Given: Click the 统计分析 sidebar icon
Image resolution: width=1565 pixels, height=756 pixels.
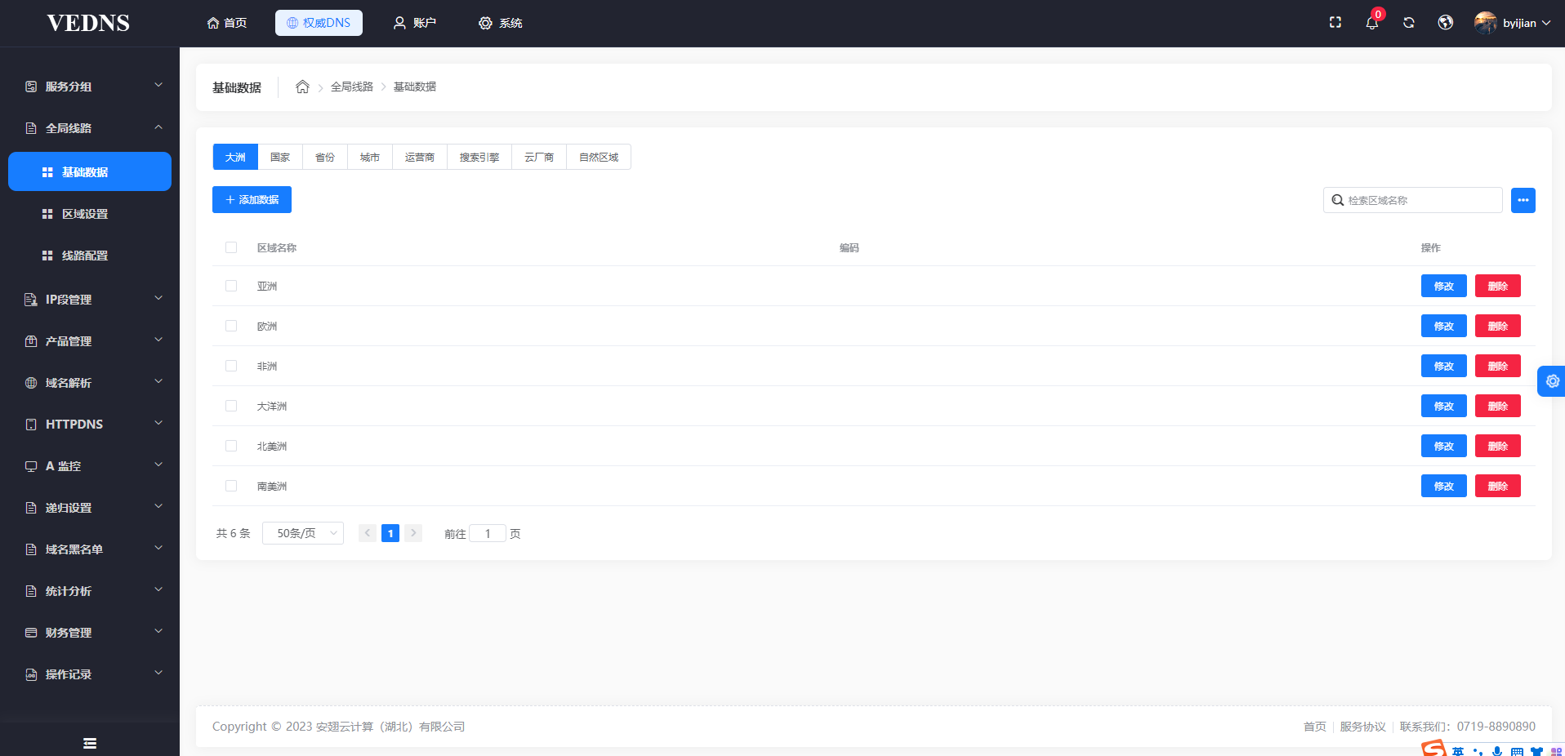Looking at the screenshot, I should (31, 591).
